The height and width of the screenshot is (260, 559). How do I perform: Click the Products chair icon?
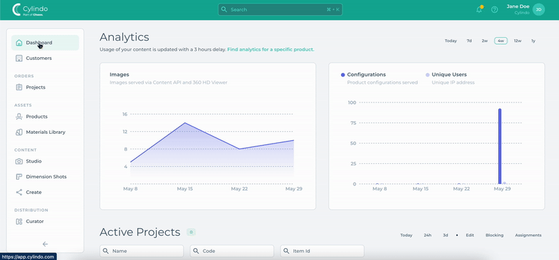pos(20,116)
